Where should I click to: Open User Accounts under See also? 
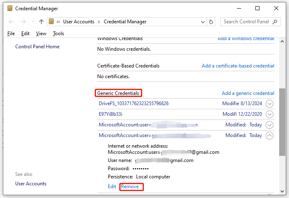pyautogui.click(x=31, y=184)
